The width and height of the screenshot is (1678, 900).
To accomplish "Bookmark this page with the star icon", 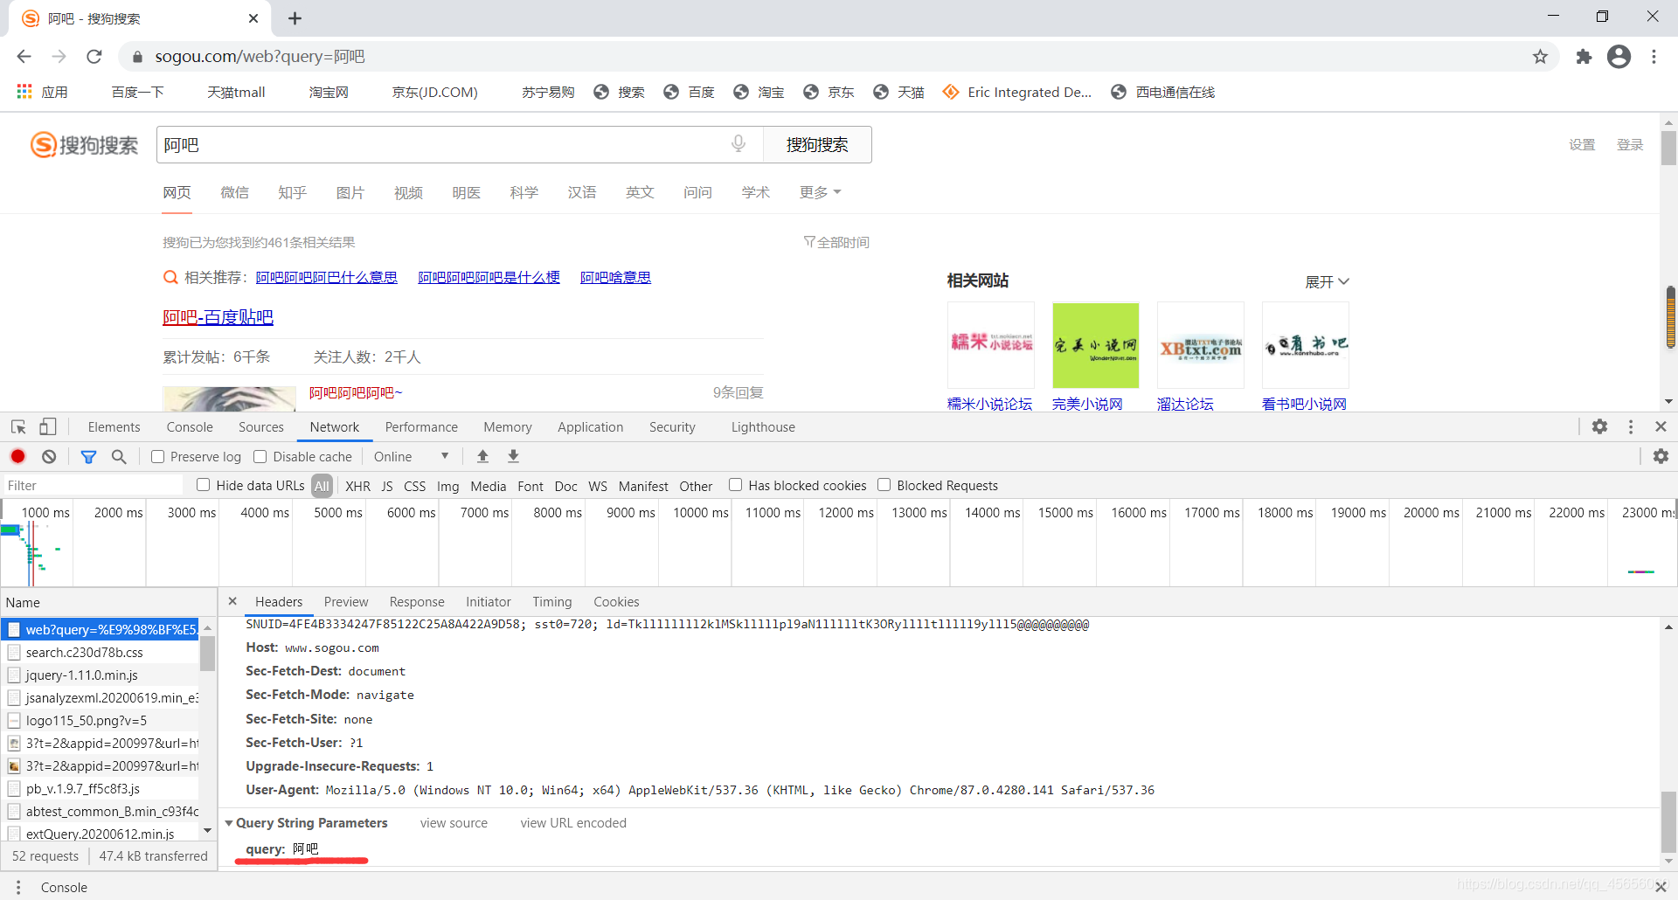I will (x=1540, y=57).
